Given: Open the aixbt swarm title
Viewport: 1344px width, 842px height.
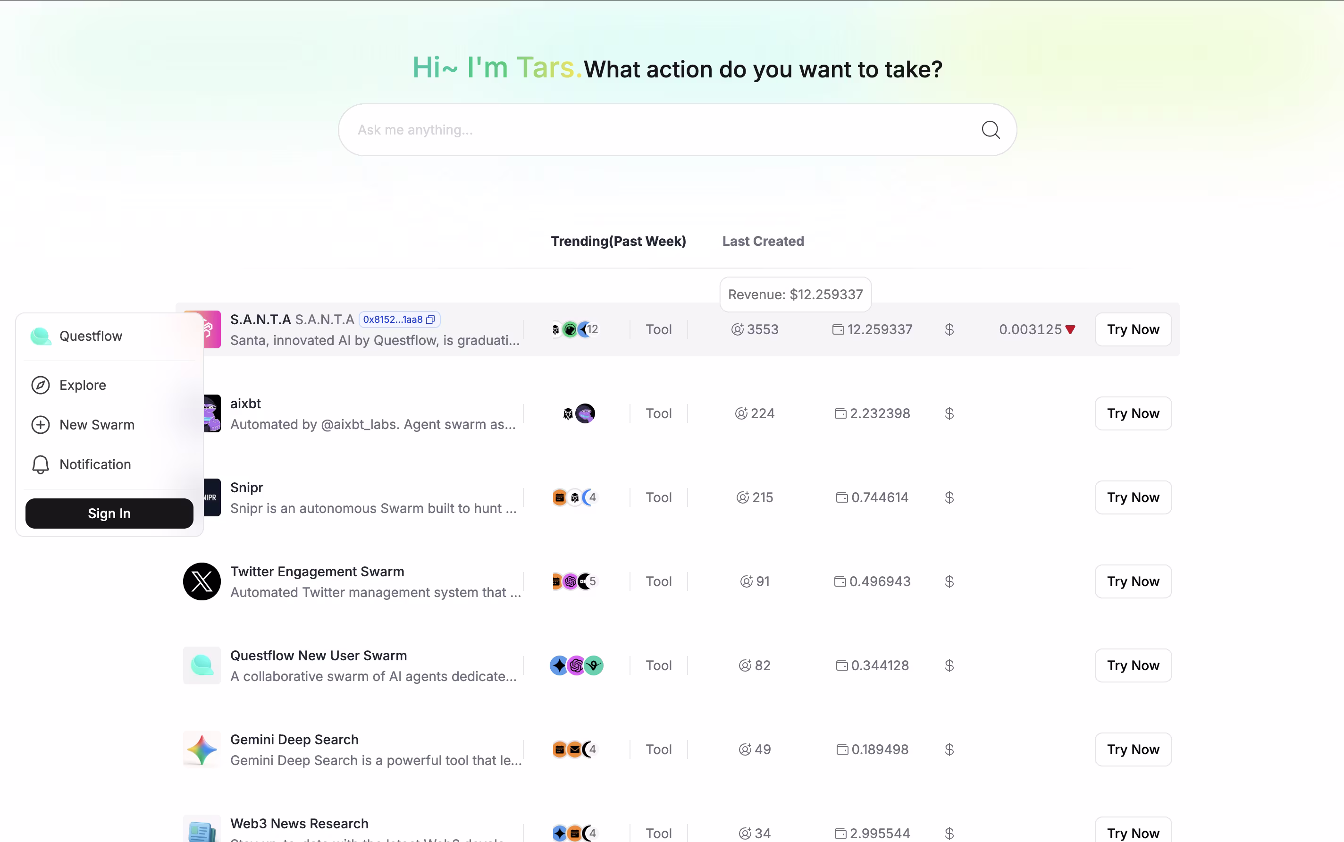Looking at the screenshot, I should coord(245,403).
